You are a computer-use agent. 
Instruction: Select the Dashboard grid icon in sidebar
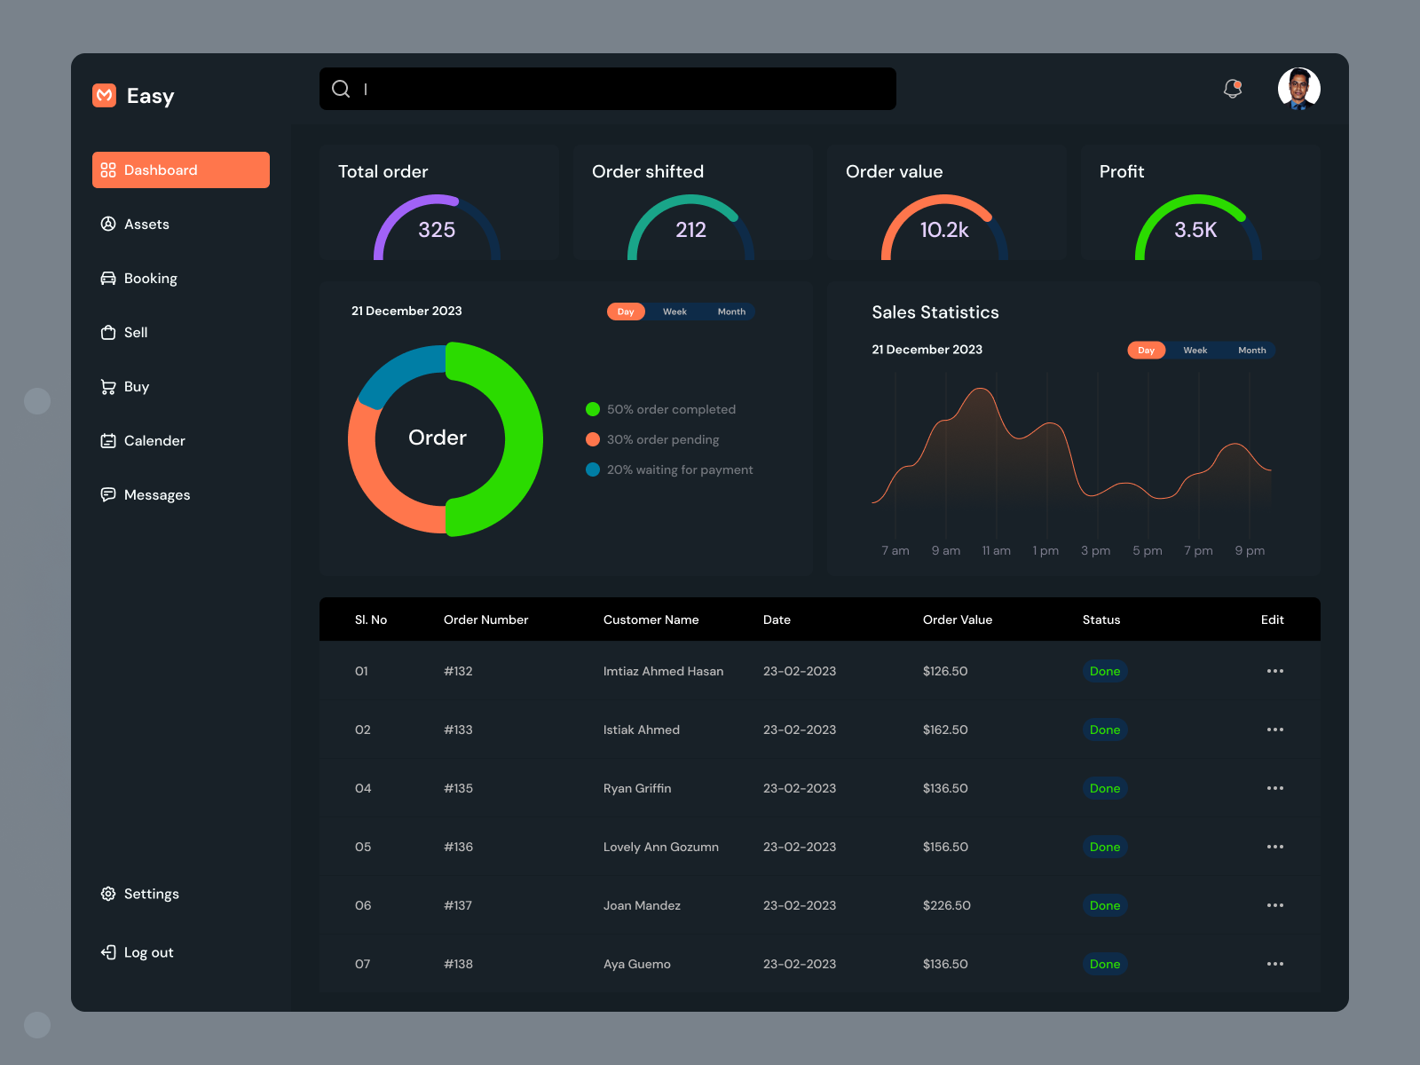click(x=108, y=170)
